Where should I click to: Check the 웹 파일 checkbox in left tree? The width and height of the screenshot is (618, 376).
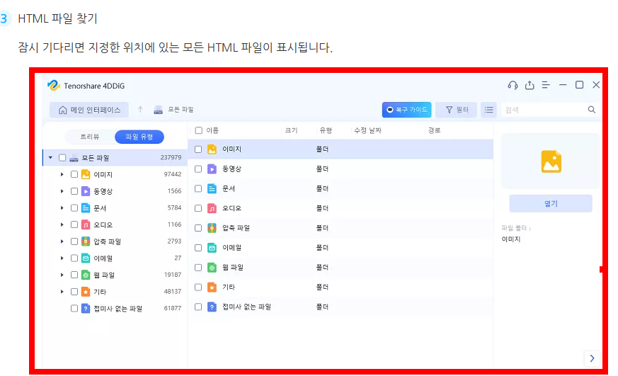[x=74, y=275]
